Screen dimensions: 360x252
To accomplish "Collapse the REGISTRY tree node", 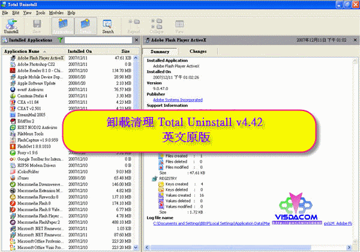I will [154, 178].
